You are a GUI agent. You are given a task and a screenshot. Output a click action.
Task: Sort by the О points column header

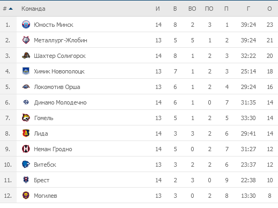point(269,9)
